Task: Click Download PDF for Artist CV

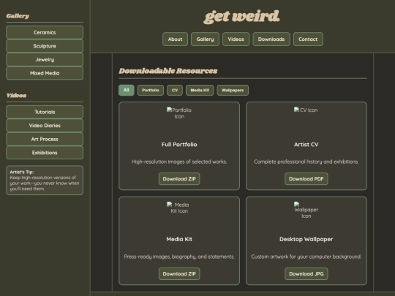Action: (x=306, y=179)
